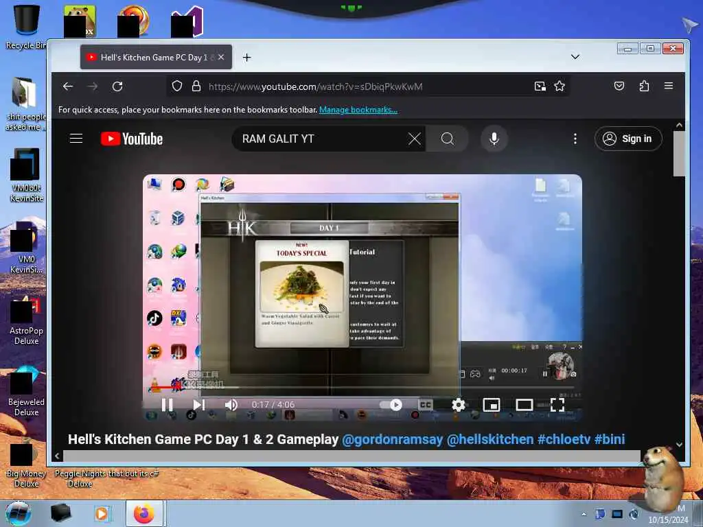
Task: Open the YouTube guide hamburger menu
Action: (x=76, y=139)
